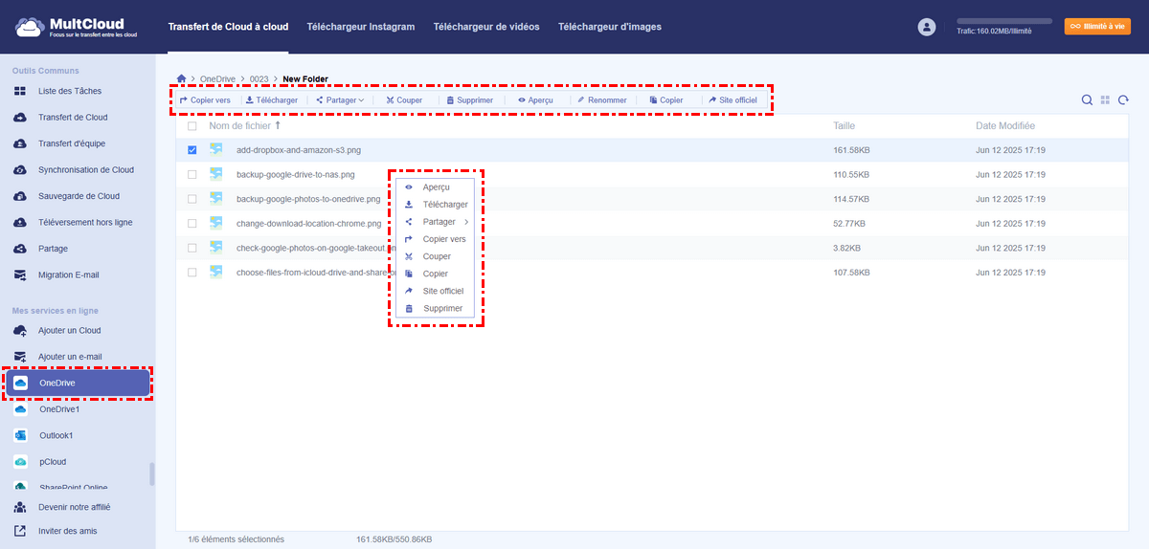Choose Site officiel in context menu
The height and width of the screenshot is (549, 1149).
[x=435, y=291]
